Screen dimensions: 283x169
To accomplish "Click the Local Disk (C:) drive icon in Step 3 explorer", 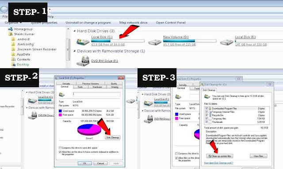I will pos(149,103).
